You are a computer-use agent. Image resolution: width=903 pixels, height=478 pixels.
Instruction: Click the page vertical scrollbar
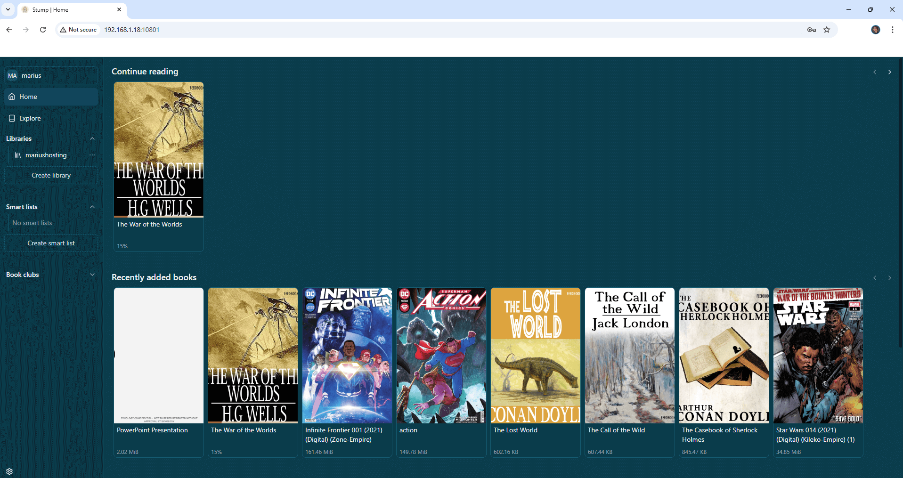(900, 203)
